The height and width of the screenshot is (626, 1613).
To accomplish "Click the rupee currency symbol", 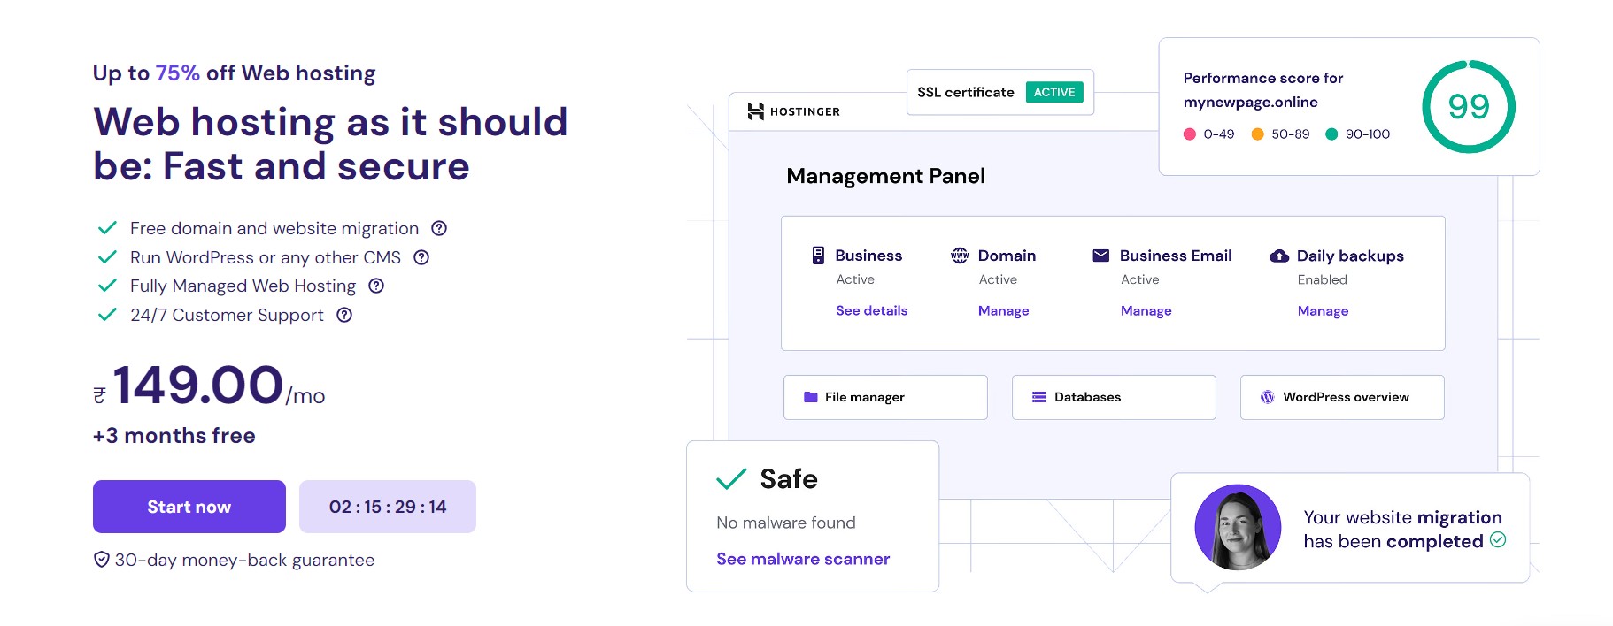I will click(x=100, y=395).
